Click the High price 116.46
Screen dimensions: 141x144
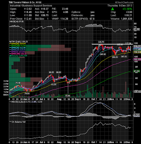click(x=28, y=12)
